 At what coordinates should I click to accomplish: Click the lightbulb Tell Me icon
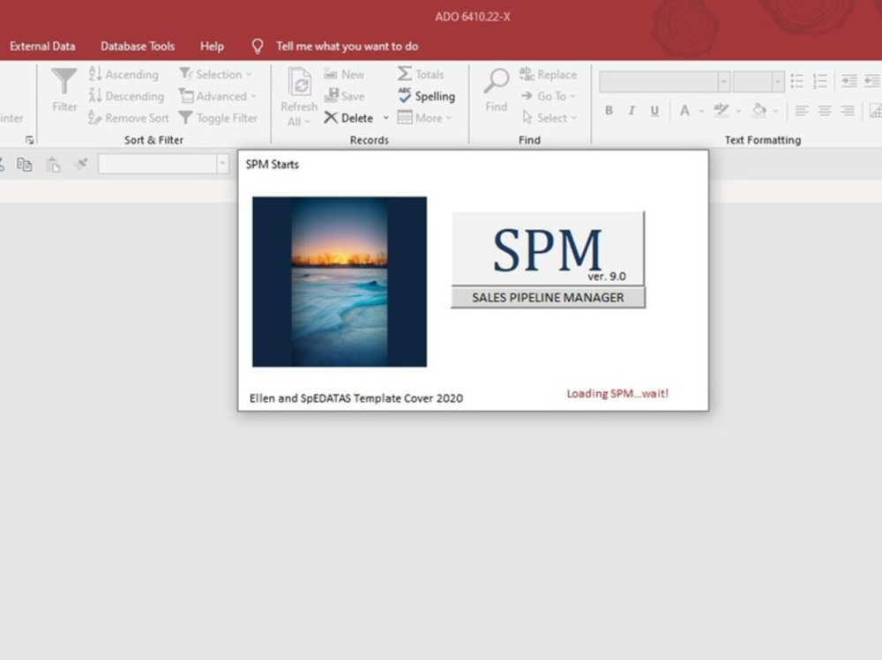tap(257, 46)
